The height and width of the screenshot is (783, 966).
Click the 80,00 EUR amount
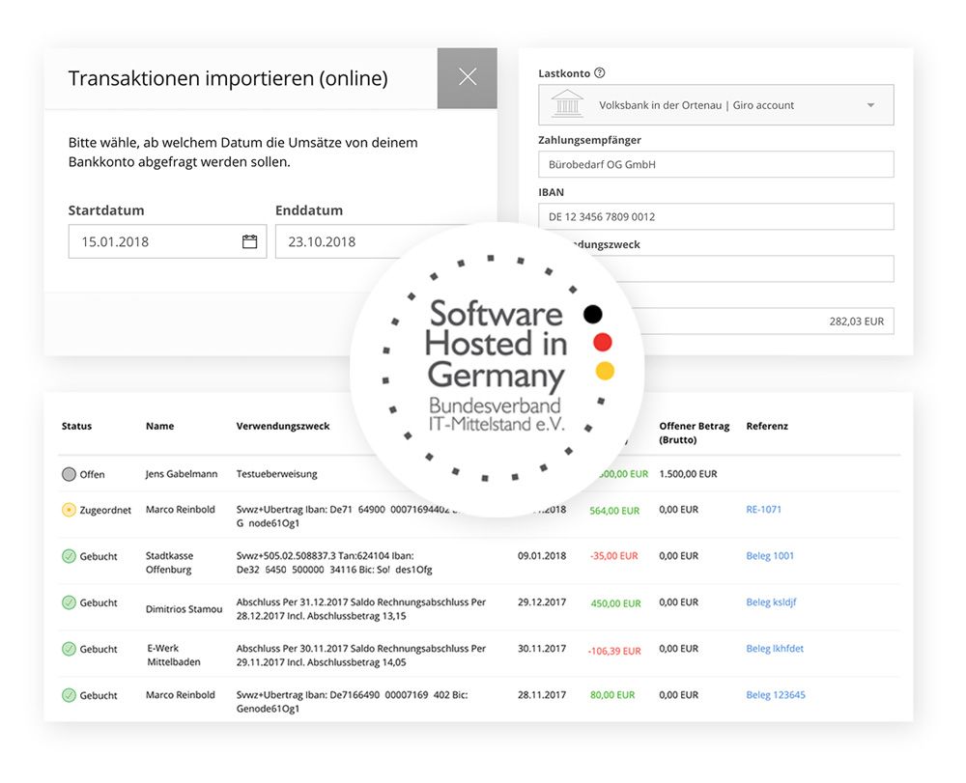pos(612,695)
